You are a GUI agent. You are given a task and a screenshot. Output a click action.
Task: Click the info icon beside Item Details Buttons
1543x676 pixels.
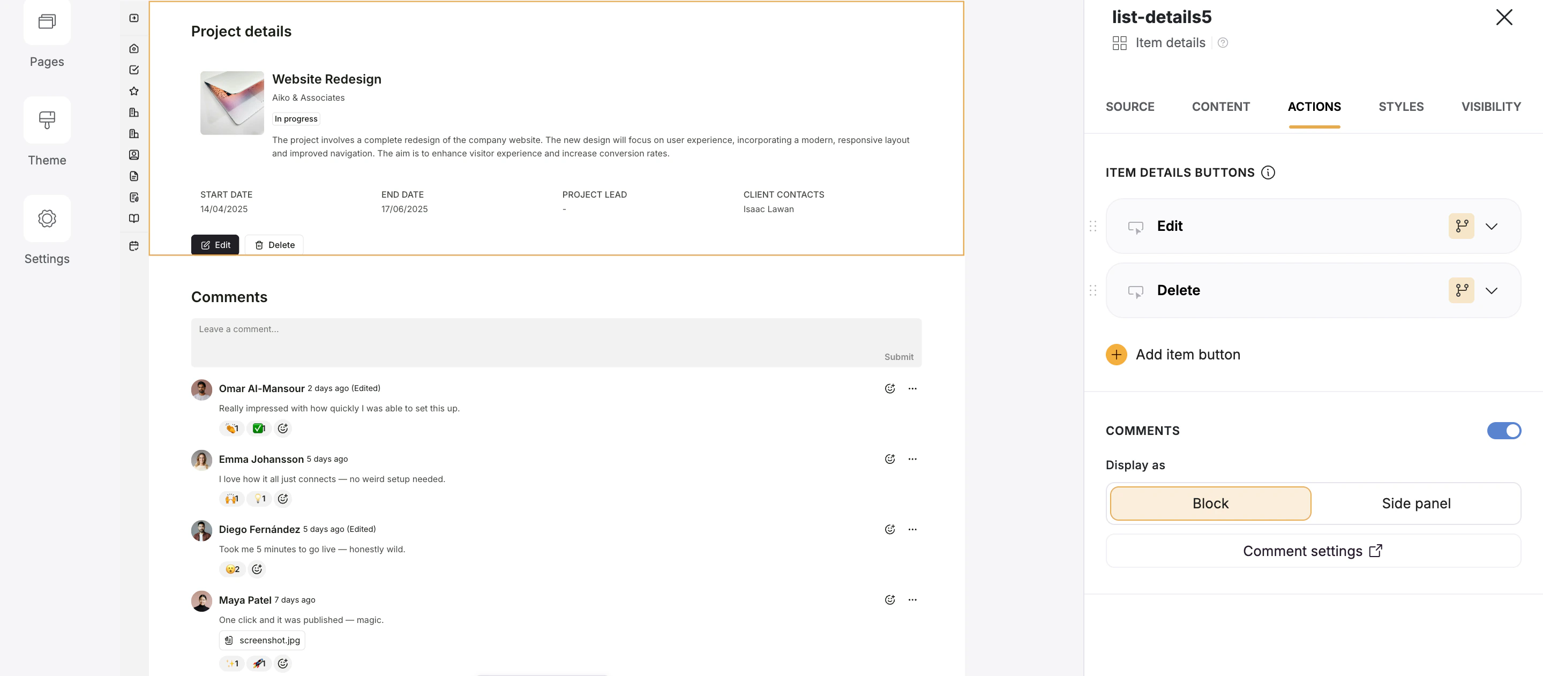pyautogui.click(x=1268, y=172)
